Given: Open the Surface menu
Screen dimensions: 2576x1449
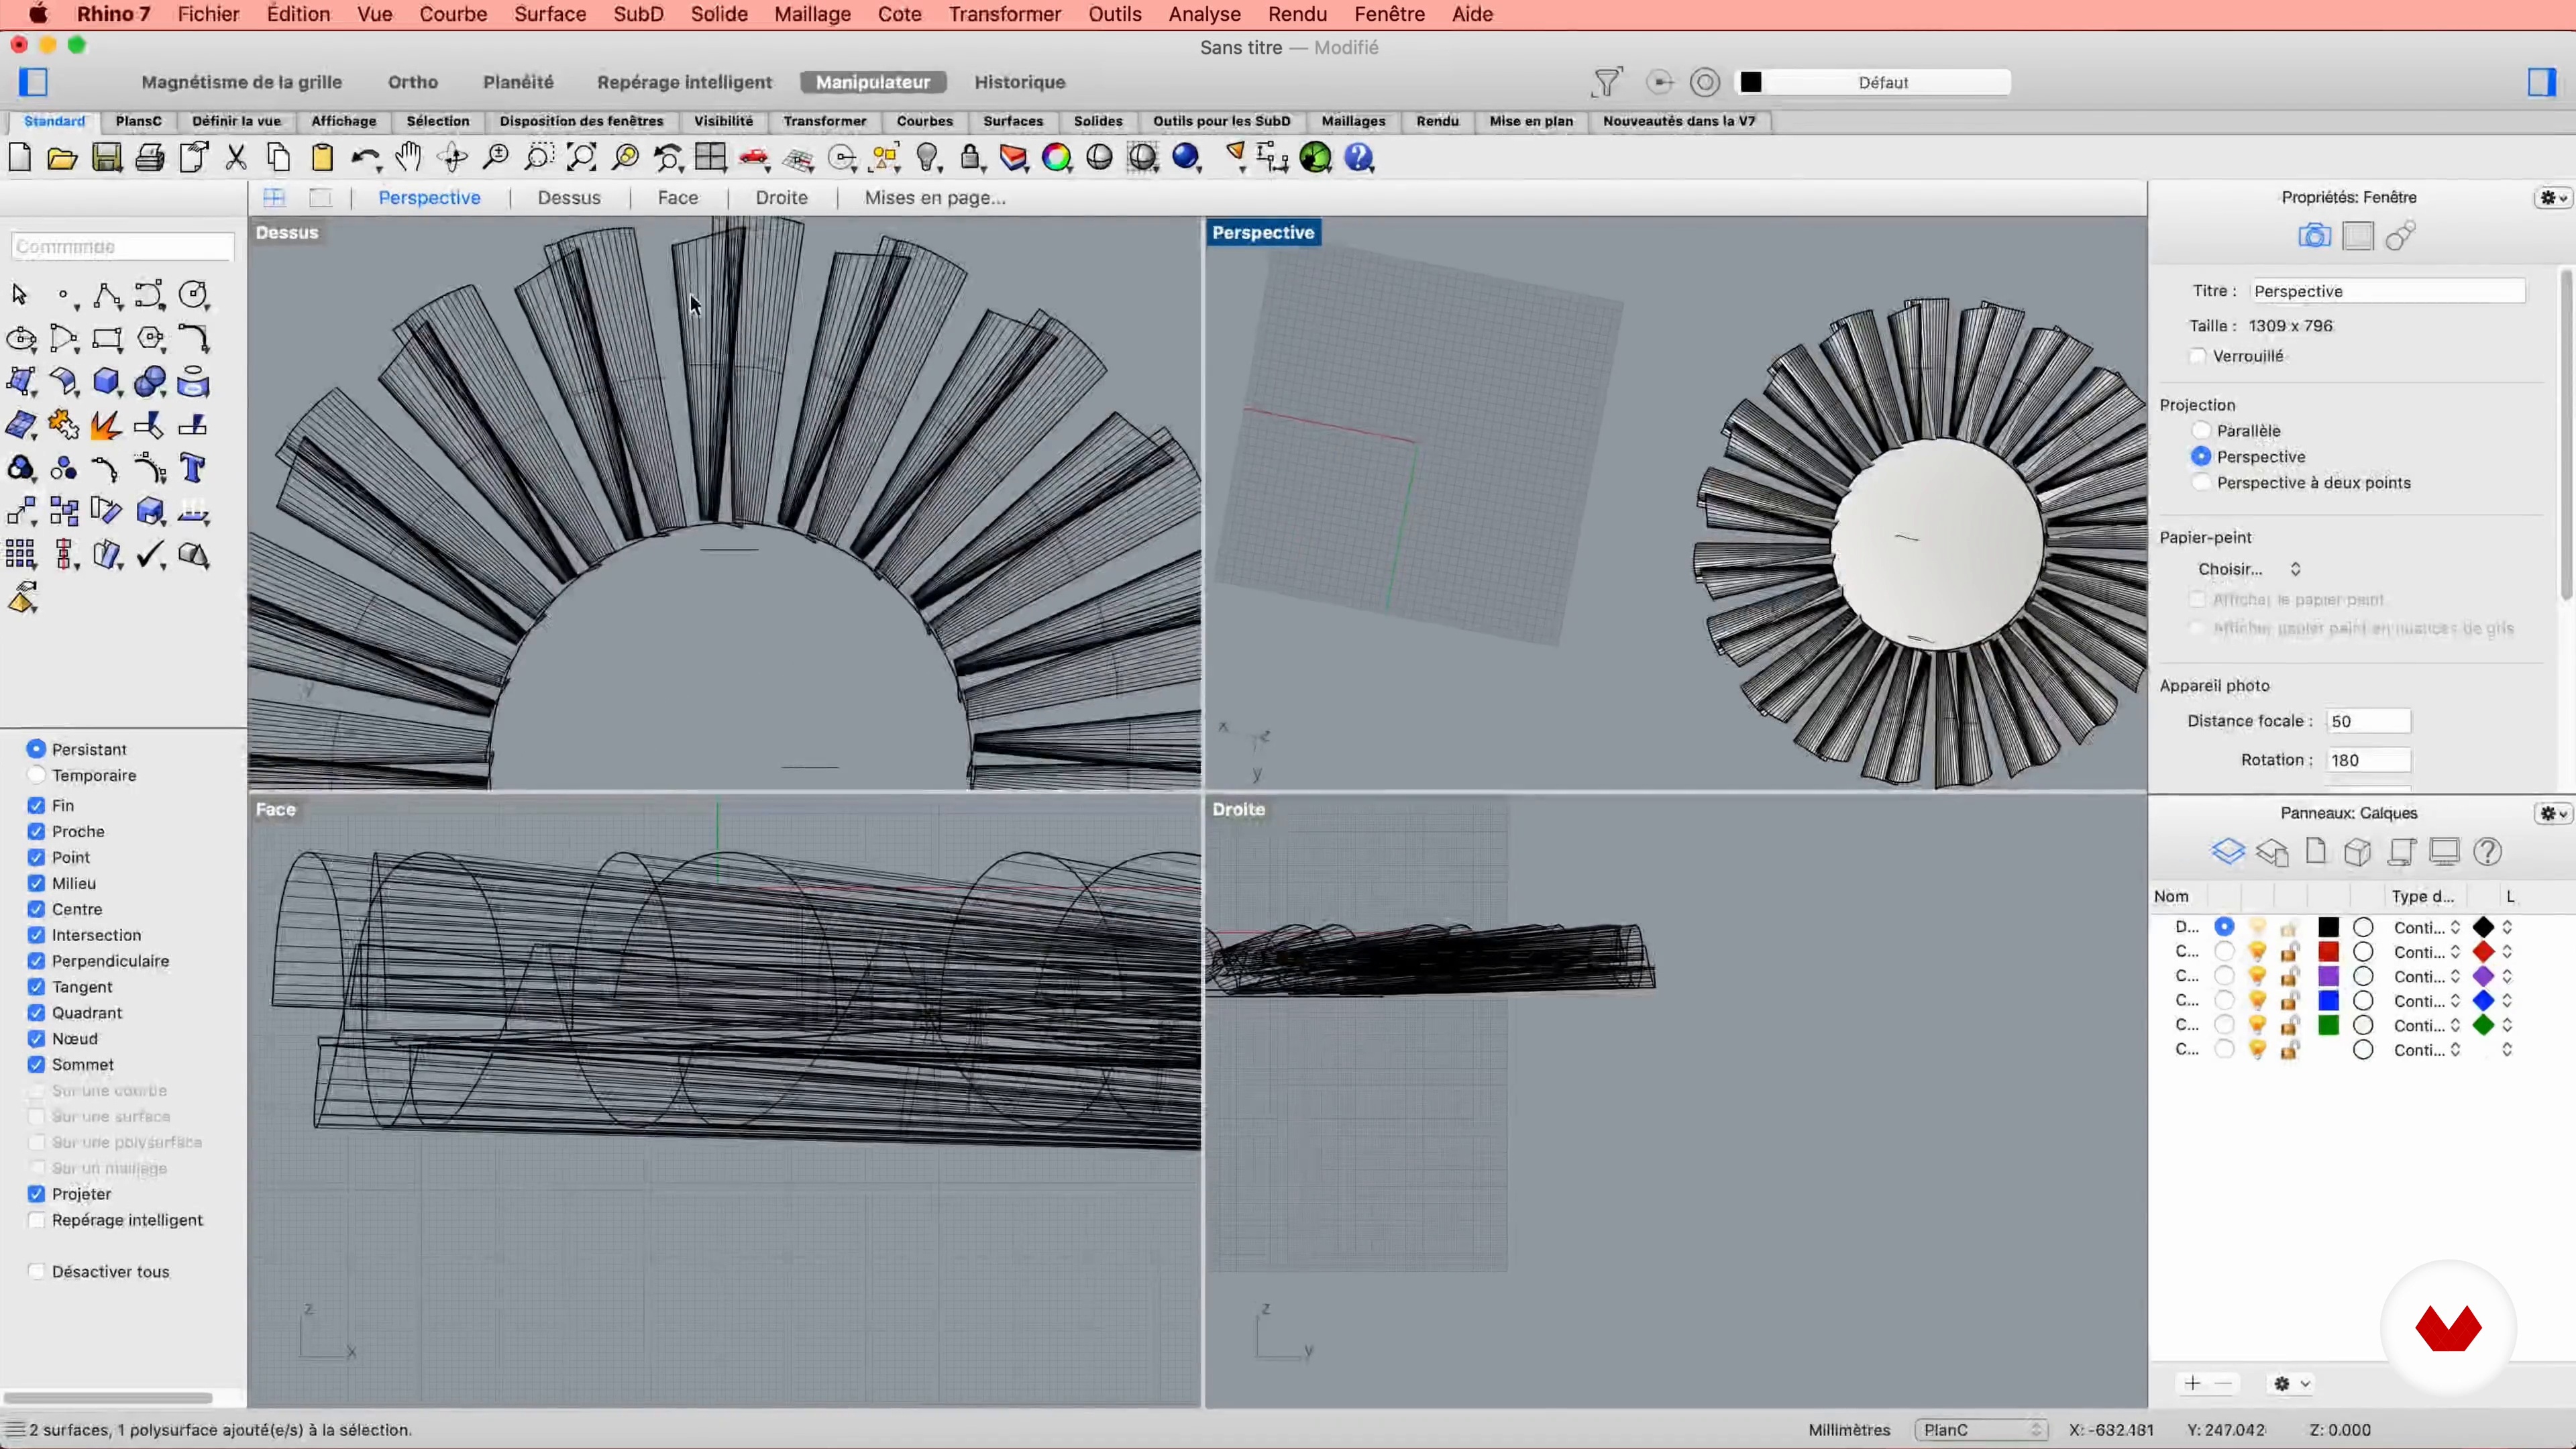Looking at the screenshot, I should click(x=549, y=14).
